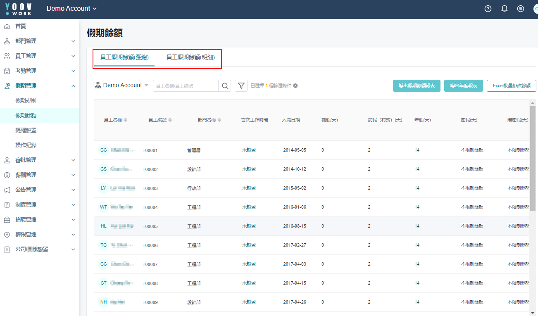This screenshot has height=316, width=538.
Task: Click 未設置 link for employee T00001
Action: (x=249, y=150)
